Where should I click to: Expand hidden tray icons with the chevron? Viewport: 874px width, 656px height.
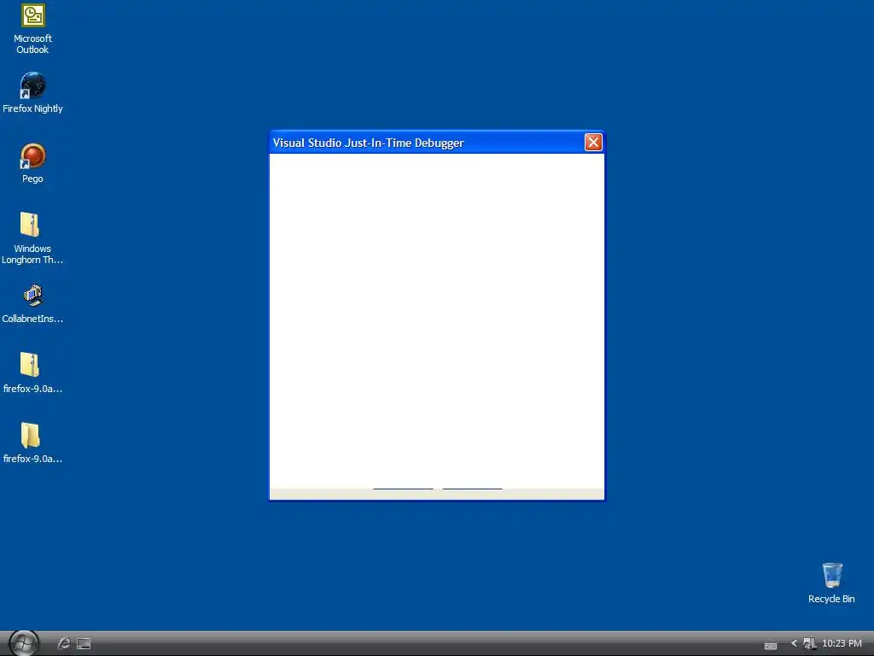click(x=794, y=644)
